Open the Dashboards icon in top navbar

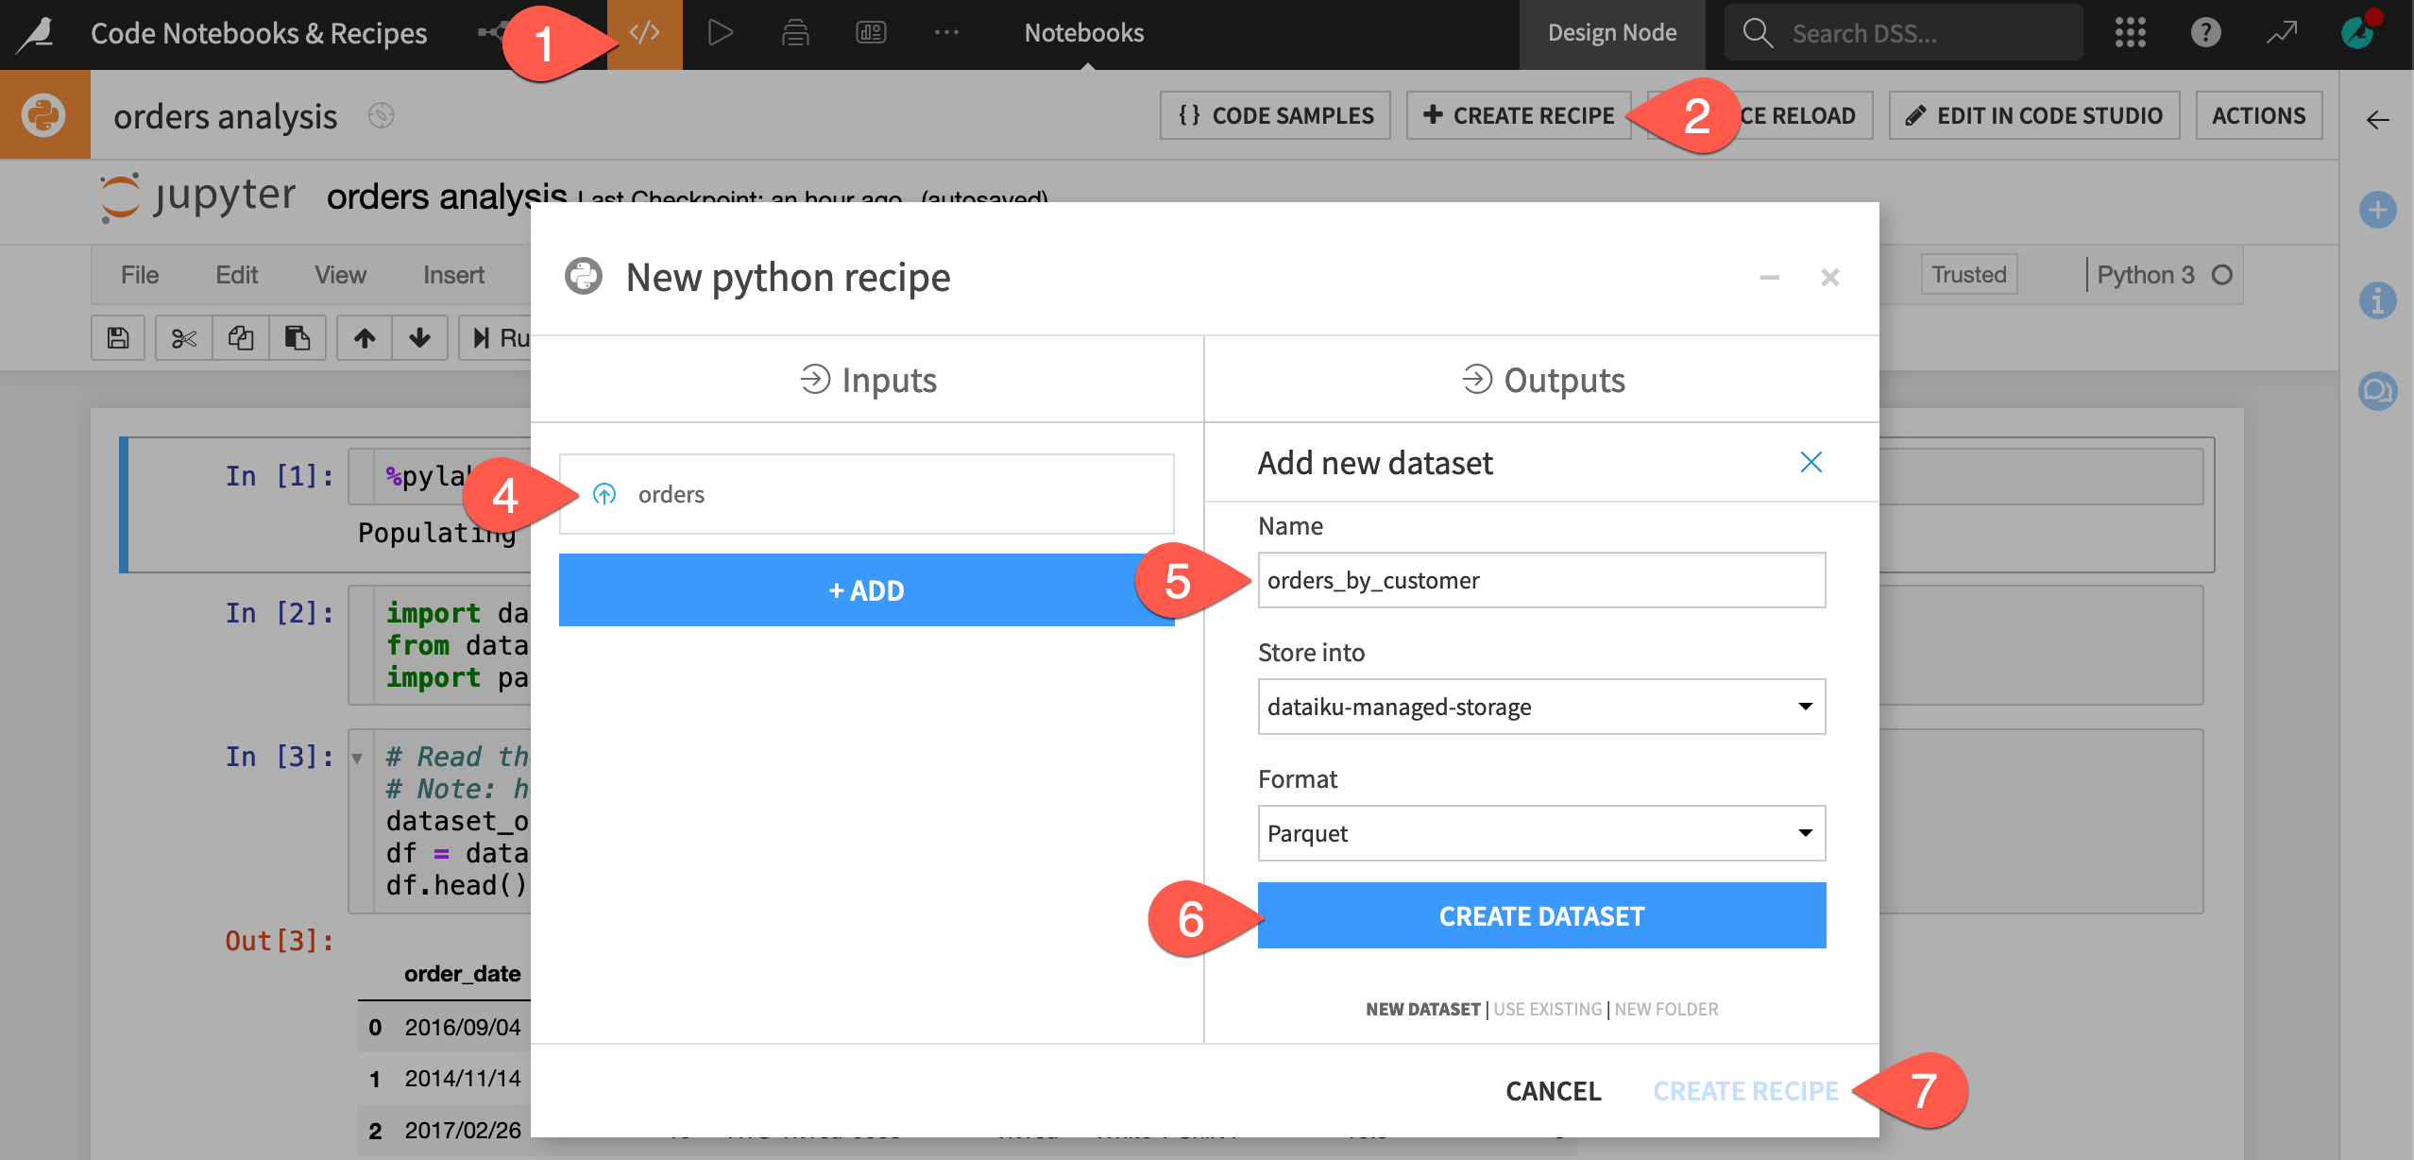pos(871,32)
